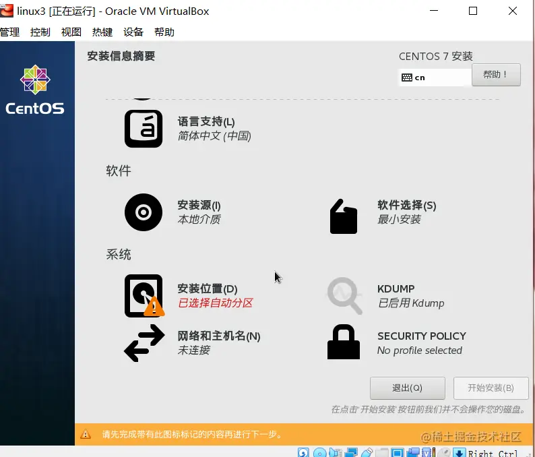
Task: Open the network and hostname arrows icon
Action: (144, 342)
